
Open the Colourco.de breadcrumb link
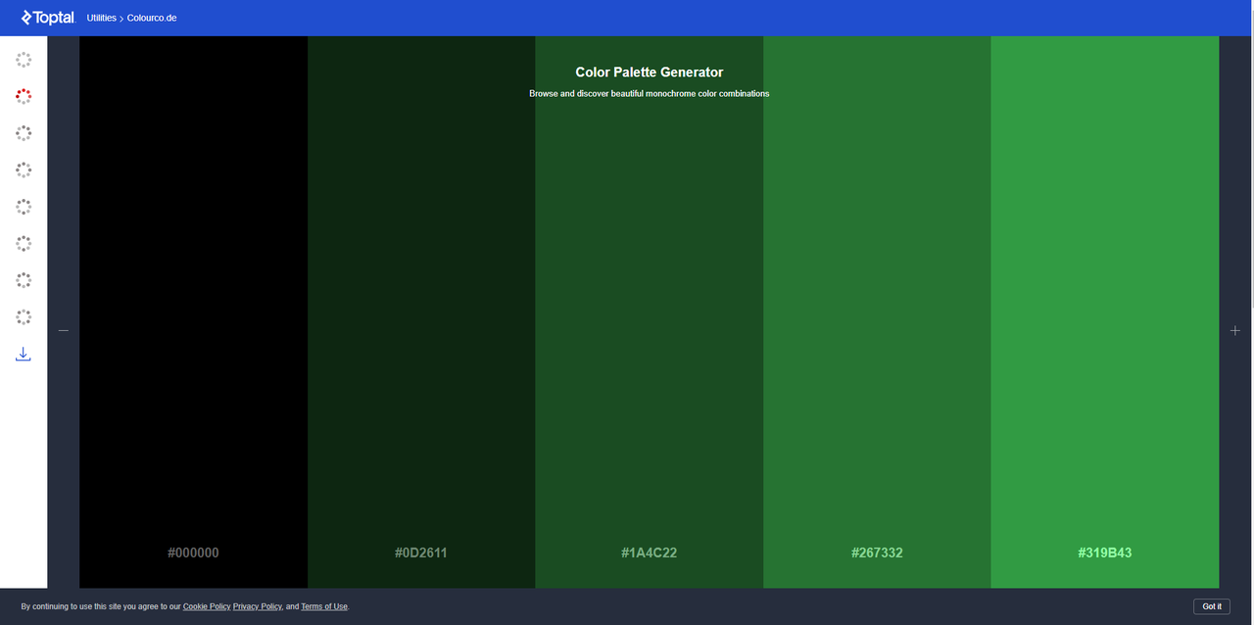tap(152, 18)
